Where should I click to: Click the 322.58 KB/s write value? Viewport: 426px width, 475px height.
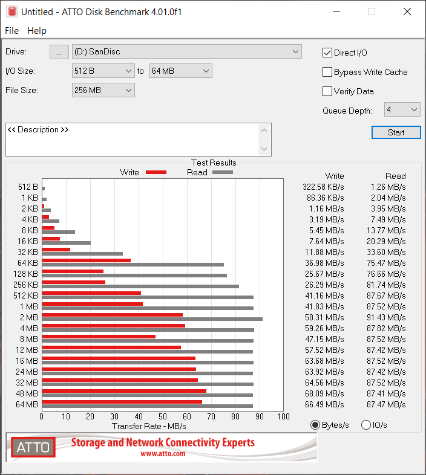323,187
